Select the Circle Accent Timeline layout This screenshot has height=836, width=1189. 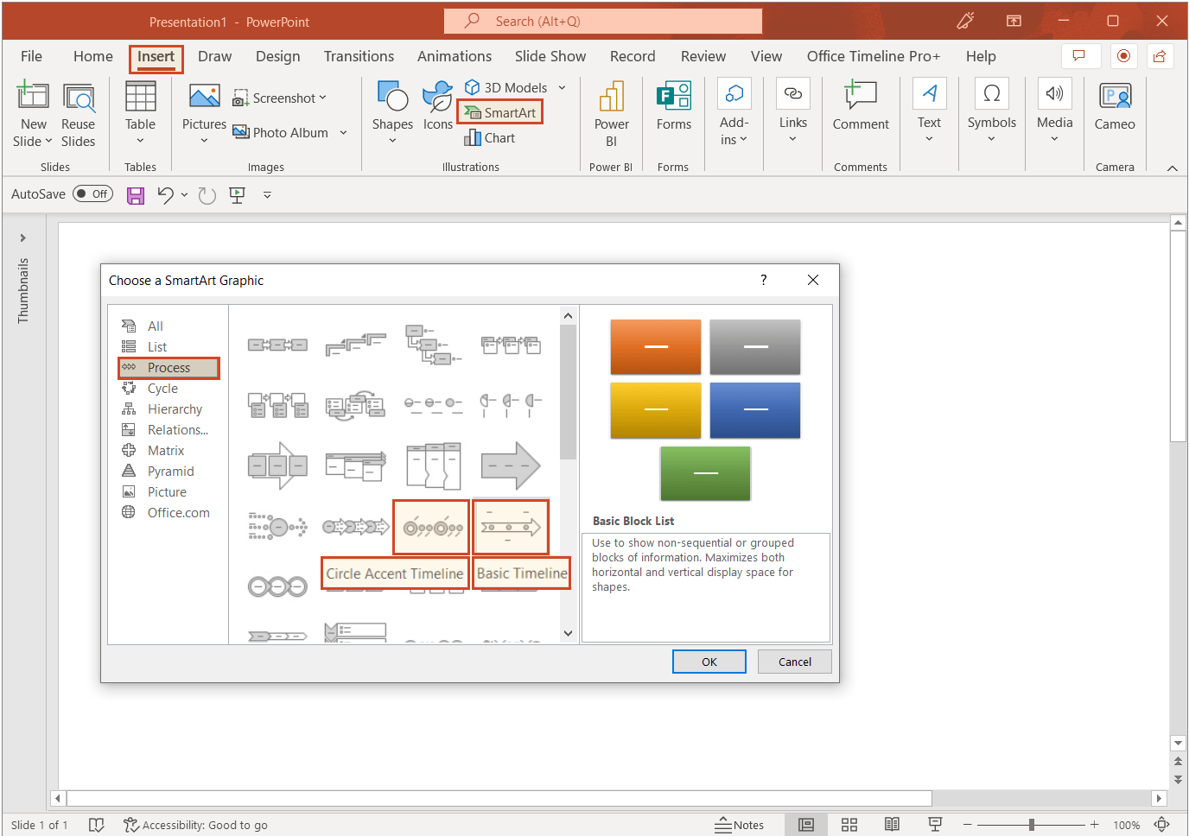coord(430,527)
